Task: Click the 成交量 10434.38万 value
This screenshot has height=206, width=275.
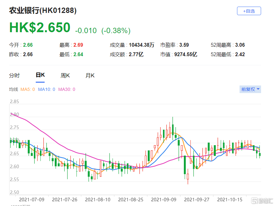Action: [141, 45]
